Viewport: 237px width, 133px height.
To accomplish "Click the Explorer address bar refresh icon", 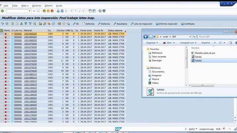I will pos(194,37).
